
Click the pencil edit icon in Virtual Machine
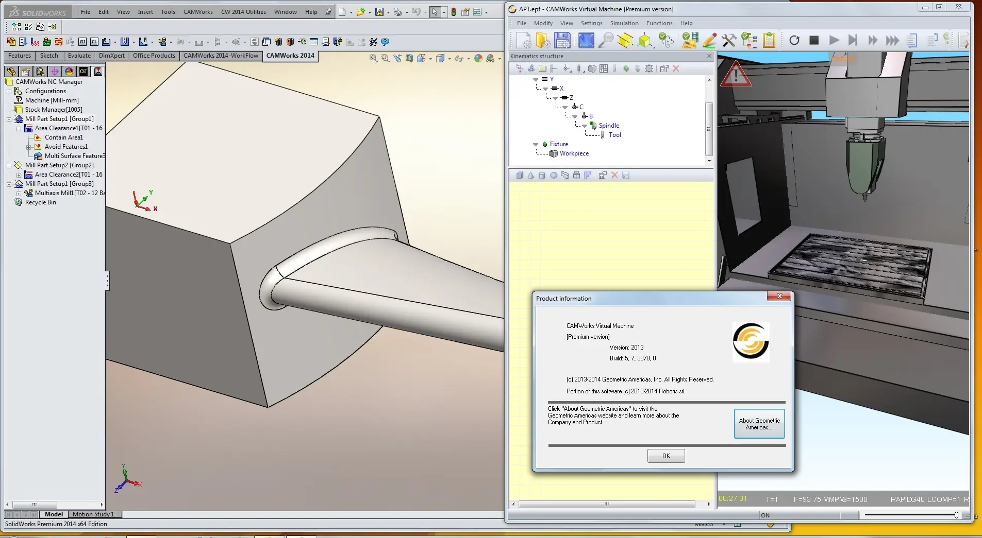tap(709, 40)
